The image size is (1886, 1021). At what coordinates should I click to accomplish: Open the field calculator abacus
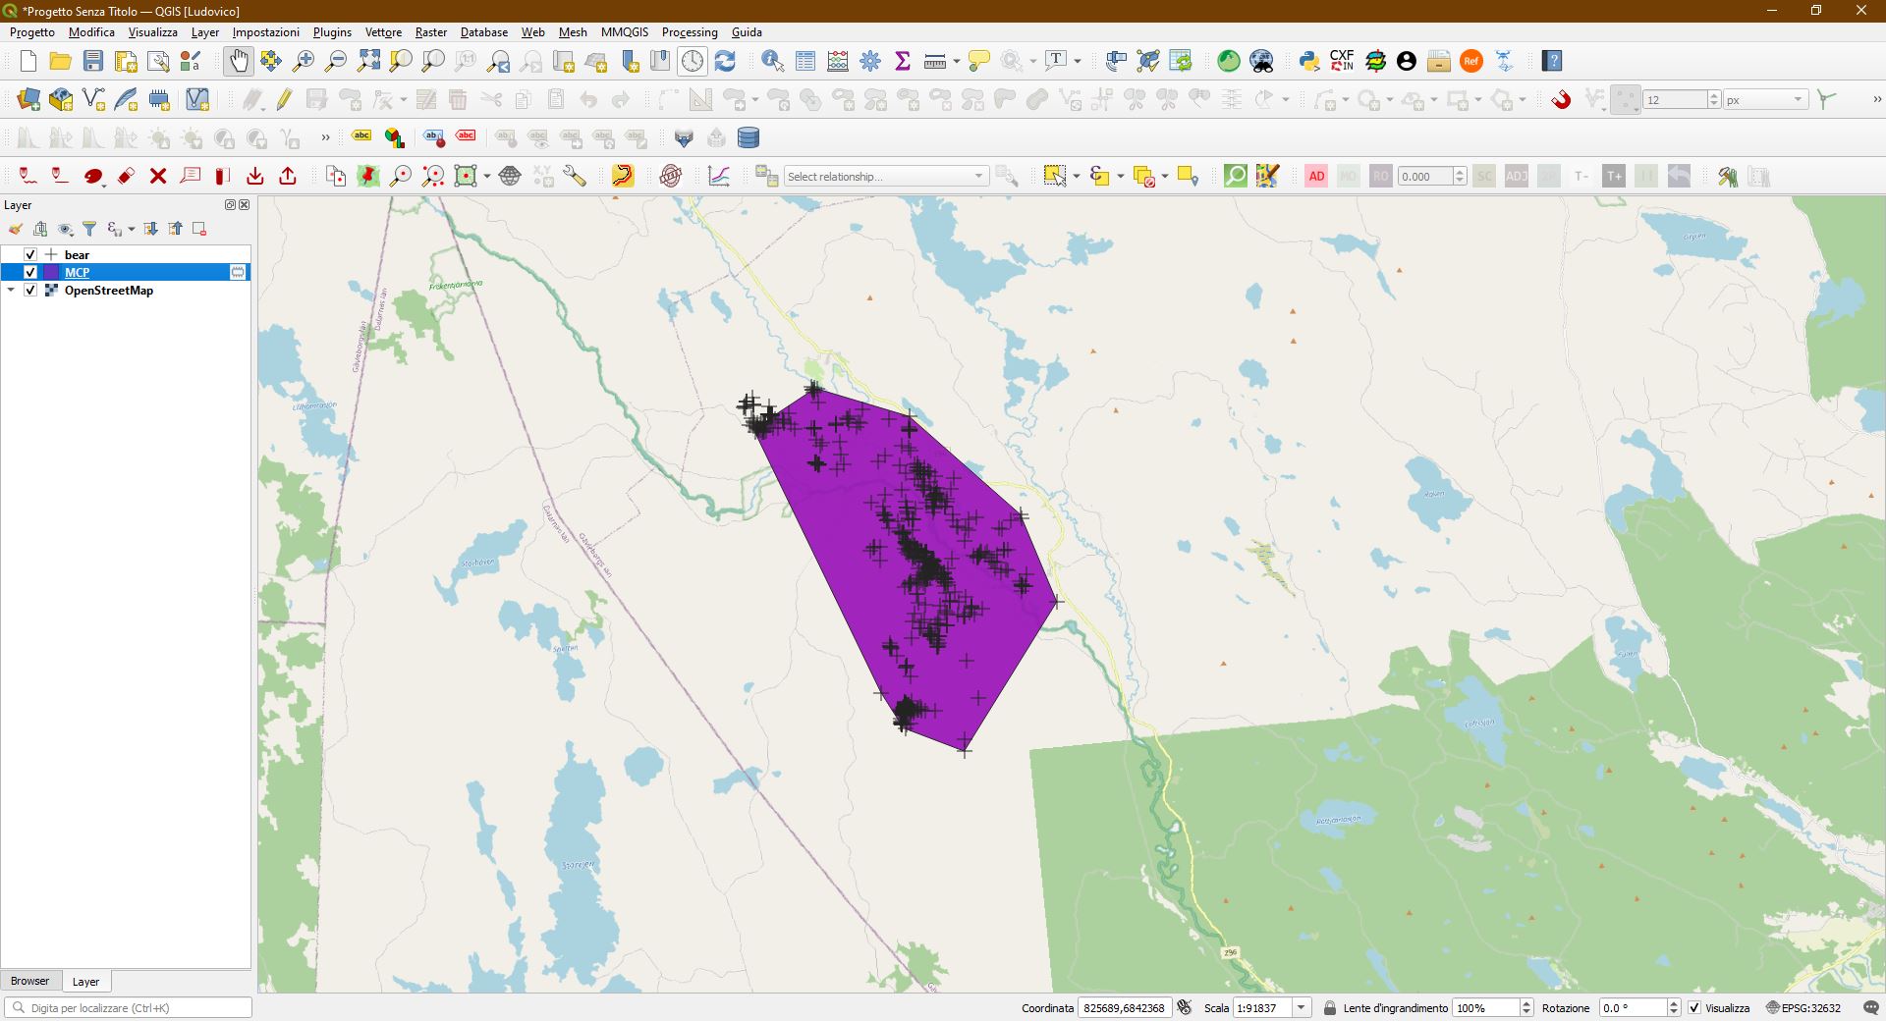pos(838,61)
